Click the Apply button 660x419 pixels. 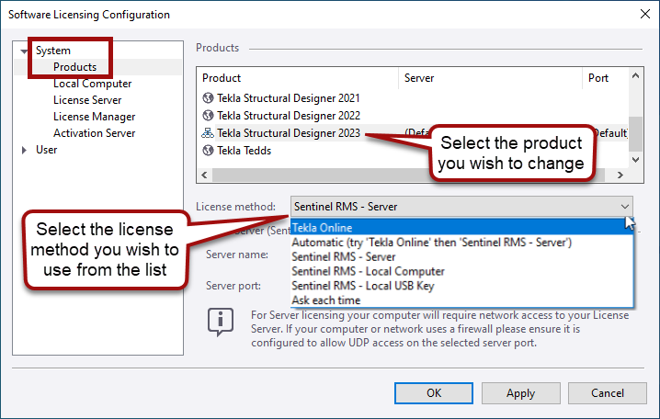520,393
